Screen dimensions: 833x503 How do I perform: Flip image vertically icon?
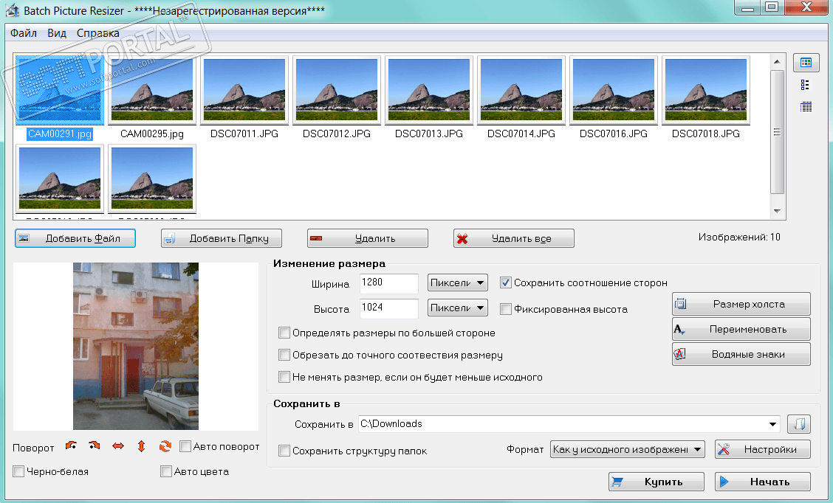coord(141,446)
